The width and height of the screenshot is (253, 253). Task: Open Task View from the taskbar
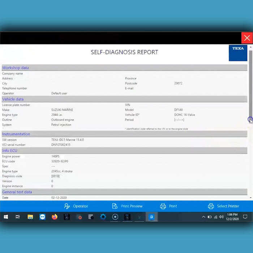18,217
